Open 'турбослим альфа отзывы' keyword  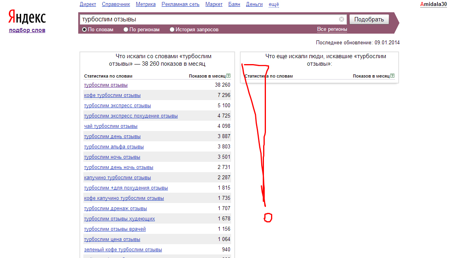coord(114,147)
